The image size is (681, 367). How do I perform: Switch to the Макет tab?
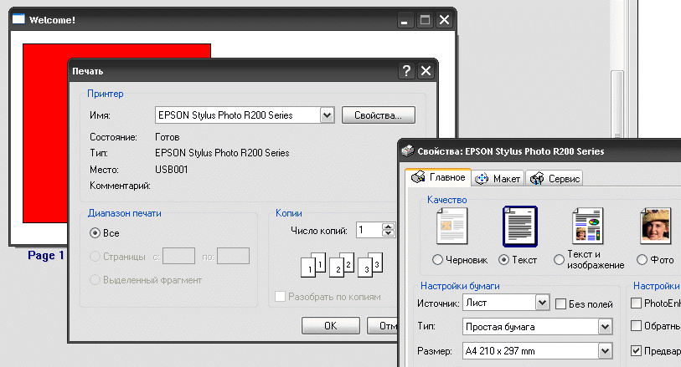(498, 179)
